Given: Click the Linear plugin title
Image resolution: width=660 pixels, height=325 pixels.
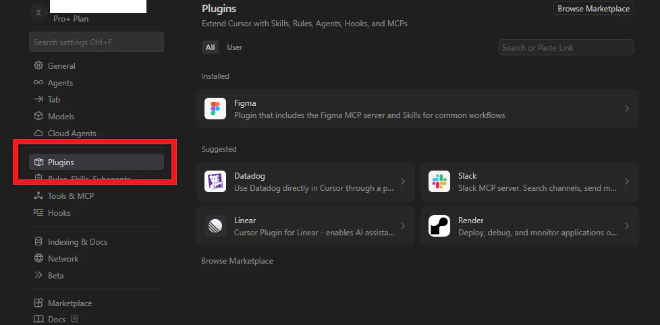Looking at the screenshot, I should coord(245,220).
